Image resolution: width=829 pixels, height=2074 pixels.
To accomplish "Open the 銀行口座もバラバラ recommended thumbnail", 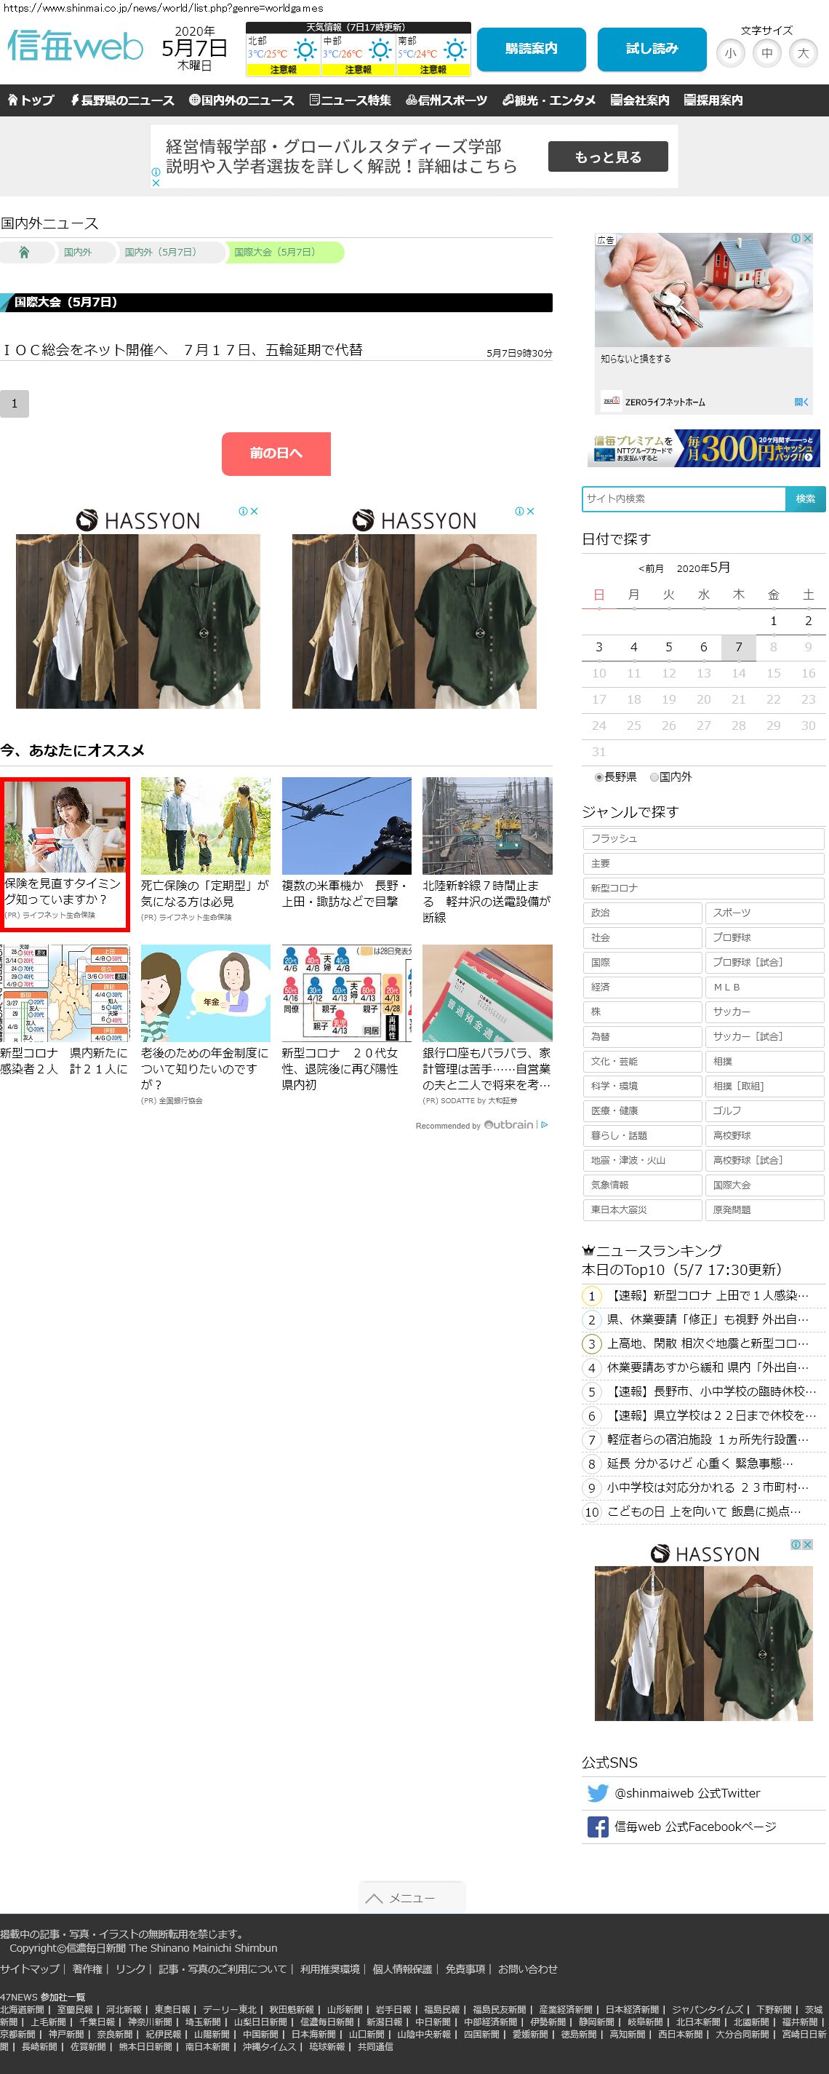I will tap(487, 993).
